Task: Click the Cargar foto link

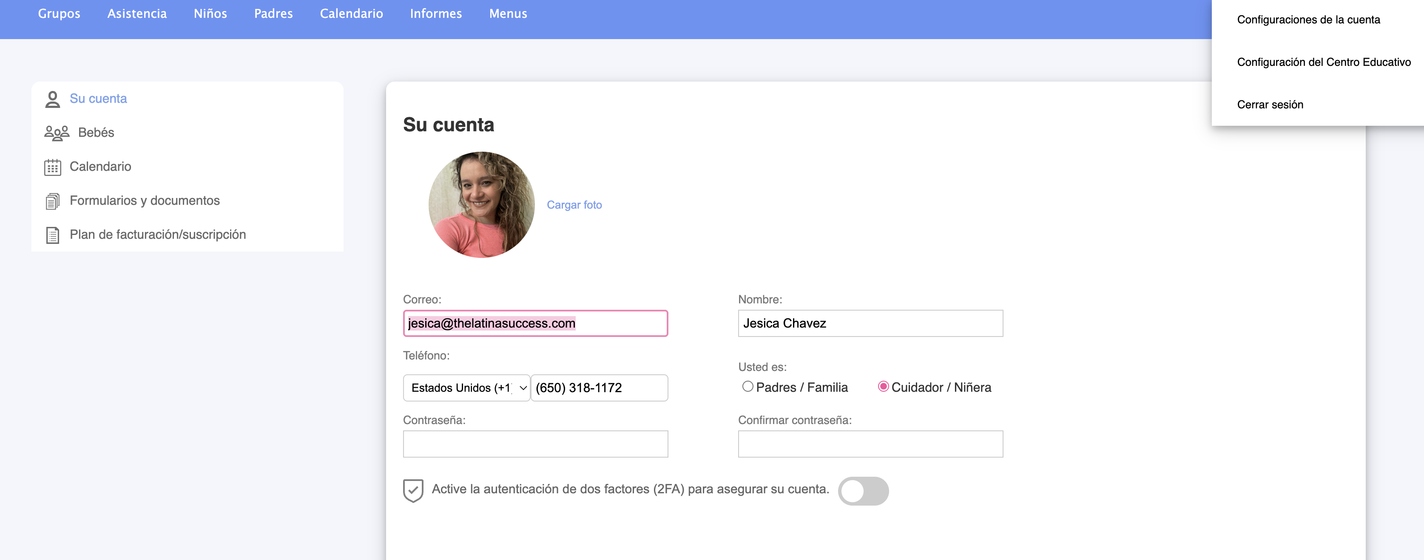Action: (574, 205)
